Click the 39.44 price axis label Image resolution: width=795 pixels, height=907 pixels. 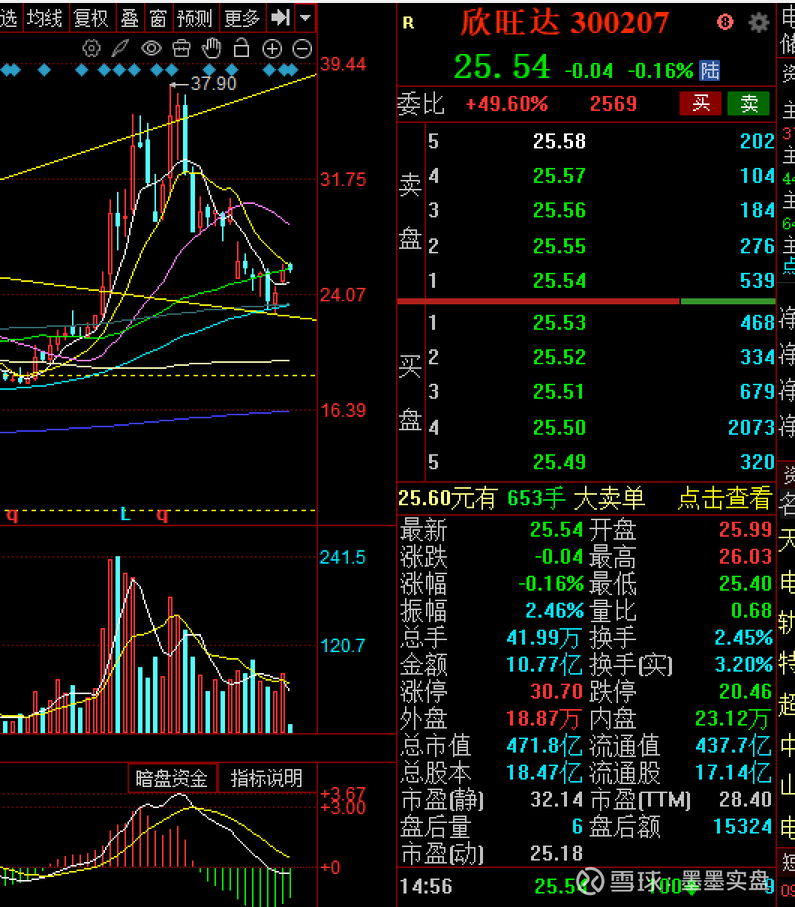343,64
